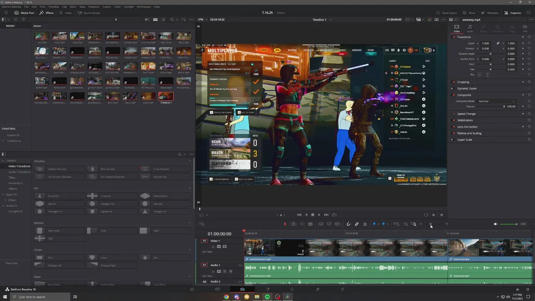Click the Replace Clip icon
The width and height of the screenshot is (535, 301).
(x=337, y=224)
